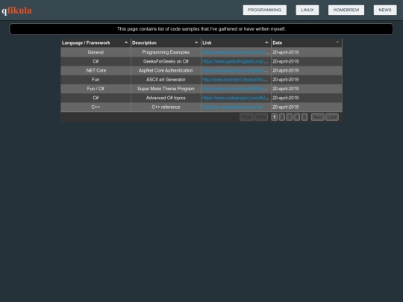Select page 3 in pagination

tap(289, 117)
